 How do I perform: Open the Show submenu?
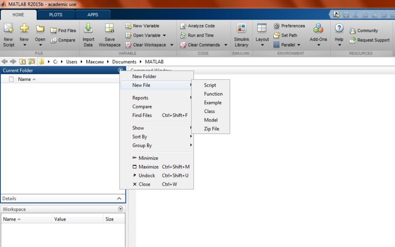[x=157, y=128]
